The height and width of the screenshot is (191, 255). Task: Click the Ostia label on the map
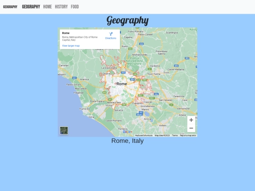click(91, 117)
